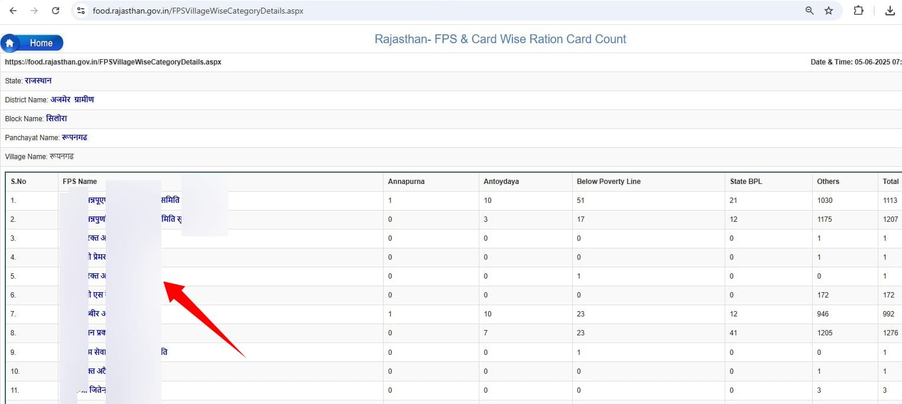Open site information icon in address bar
Screen dimensions: 902x404
click(x=82, y=11)
